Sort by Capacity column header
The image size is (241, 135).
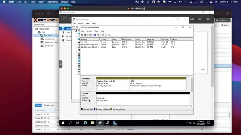(x=153, y=39)
